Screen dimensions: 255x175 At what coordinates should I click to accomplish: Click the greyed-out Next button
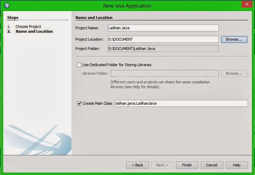(x=162, y=165)
